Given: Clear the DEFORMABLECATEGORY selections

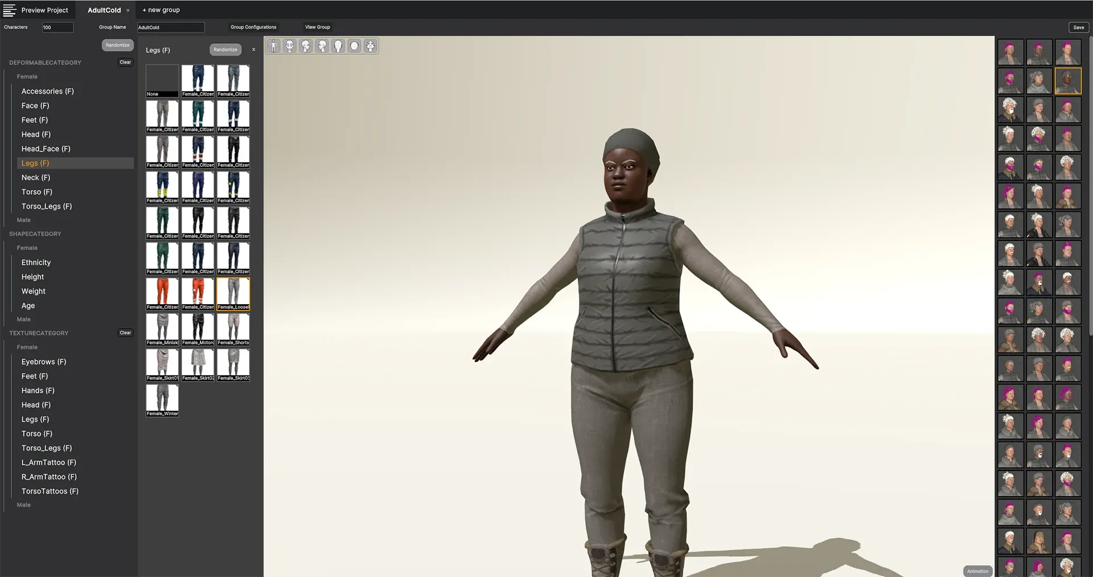Looking at the screenshot, I should (x=125, y=62).
